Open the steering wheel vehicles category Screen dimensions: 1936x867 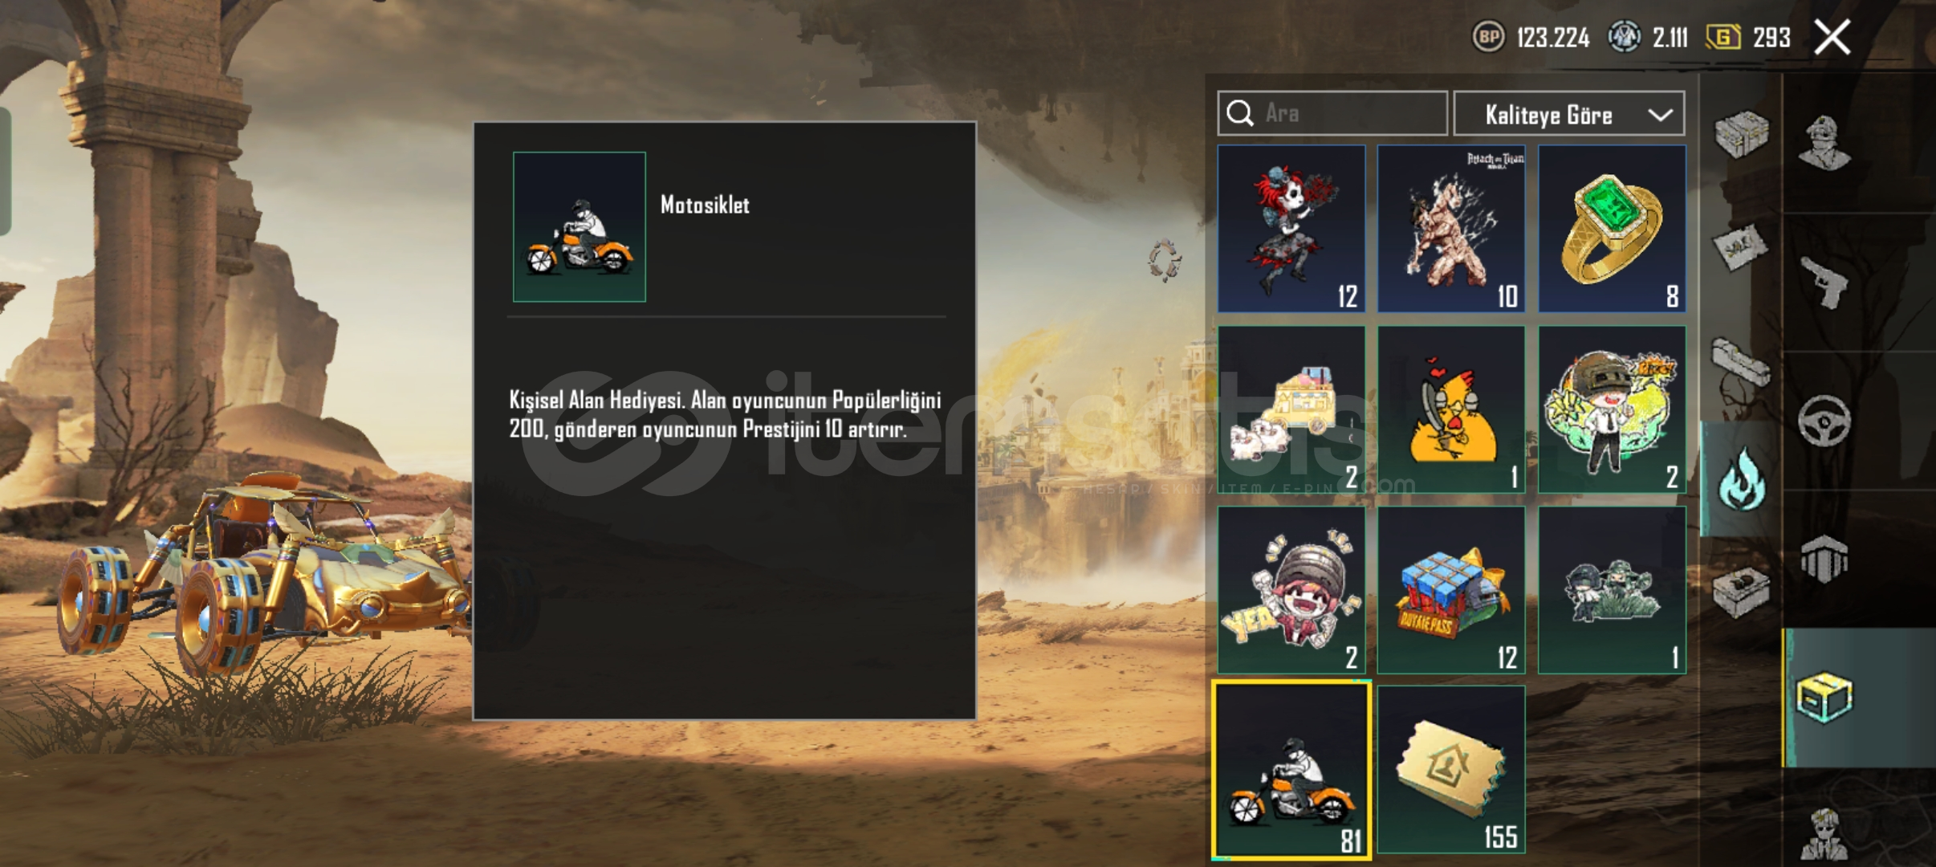[x=1824, y=421]
